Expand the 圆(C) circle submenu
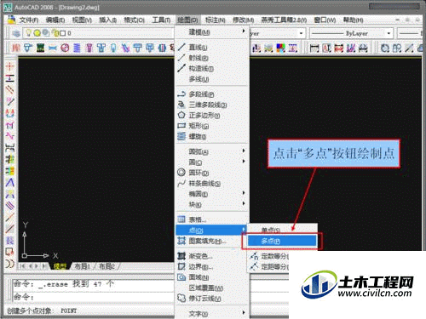Image resolution: width=426 pixels, height=319 pixels. point(211,162)
